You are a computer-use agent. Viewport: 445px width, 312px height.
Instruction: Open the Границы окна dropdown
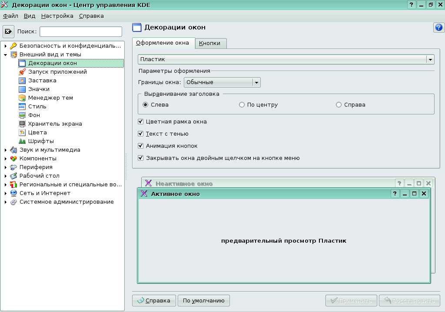click(256, 82)
